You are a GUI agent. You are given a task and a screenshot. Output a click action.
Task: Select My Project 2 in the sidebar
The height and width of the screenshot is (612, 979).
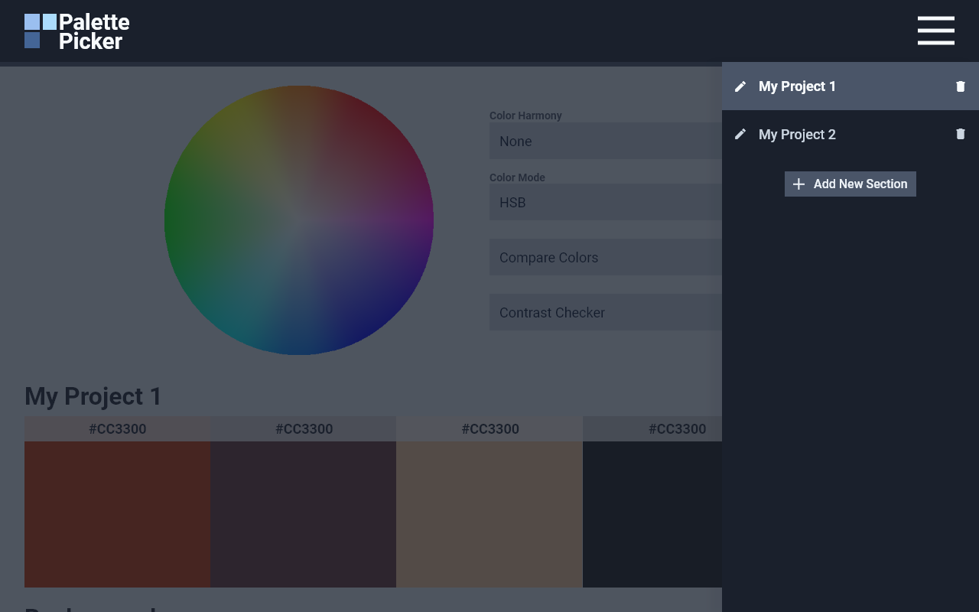coord(797,134)
